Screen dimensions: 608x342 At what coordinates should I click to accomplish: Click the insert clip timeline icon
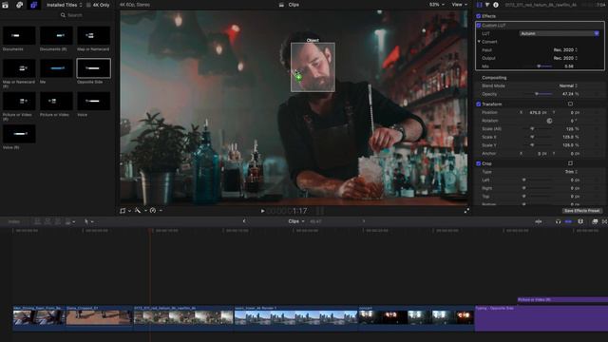[x=47, y=221]
